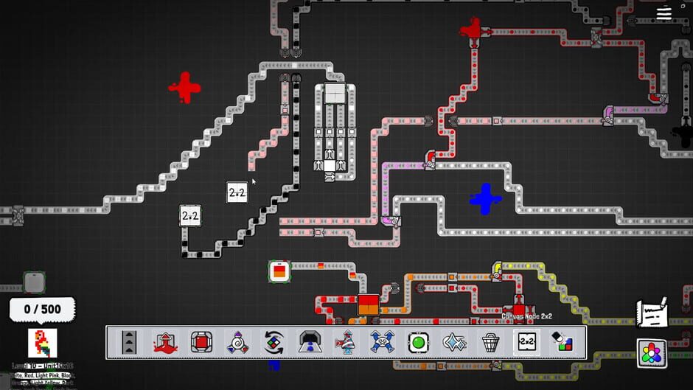Viewport: 693px width, 390px height.
Task: Open the rainbow flower color palette button
Action: pos(652,354)
